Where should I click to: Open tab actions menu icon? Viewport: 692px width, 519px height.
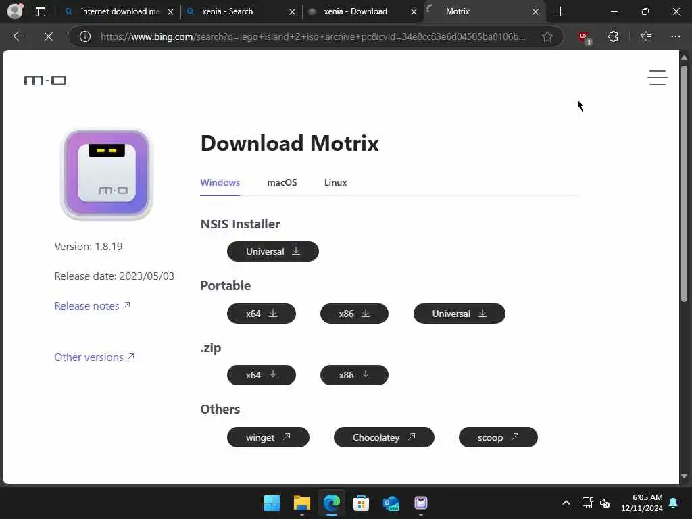tap(40, 11)
